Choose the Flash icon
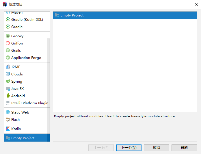The height and width of the screenshot is (154, 201). click(8, 120)
